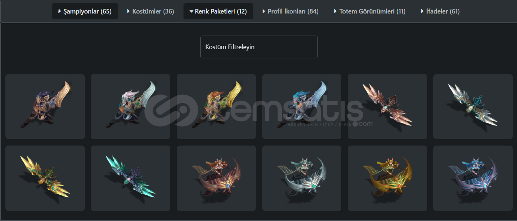
Task: Click the rose-pink winged weapon chroma
Action: pyautogui.click(x=387, y=106)
